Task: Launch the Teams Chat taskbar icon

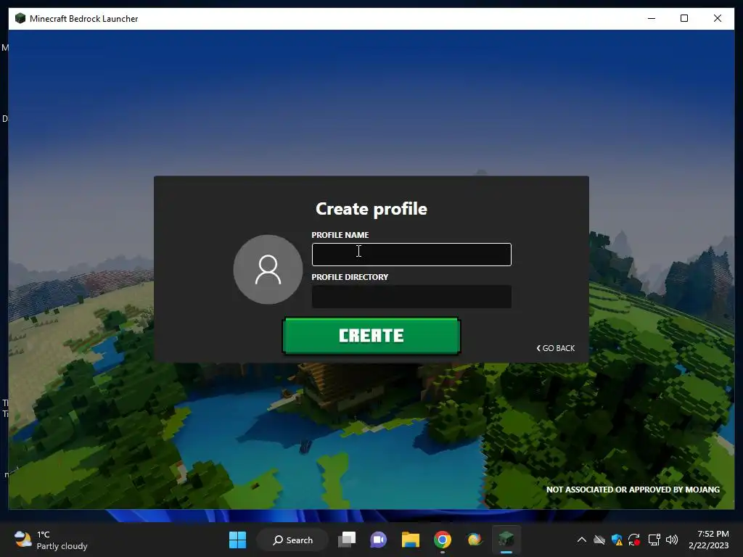Action: click(378, 540)
